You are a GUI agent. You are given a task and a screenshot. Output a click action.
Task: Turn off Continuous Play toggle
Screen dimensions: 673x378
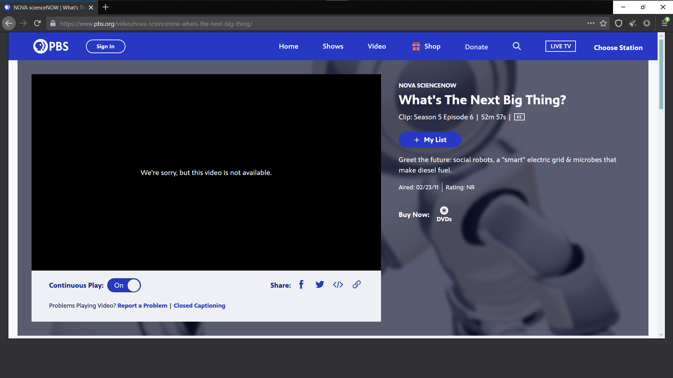pyautogui.click(x=124, y=285)
